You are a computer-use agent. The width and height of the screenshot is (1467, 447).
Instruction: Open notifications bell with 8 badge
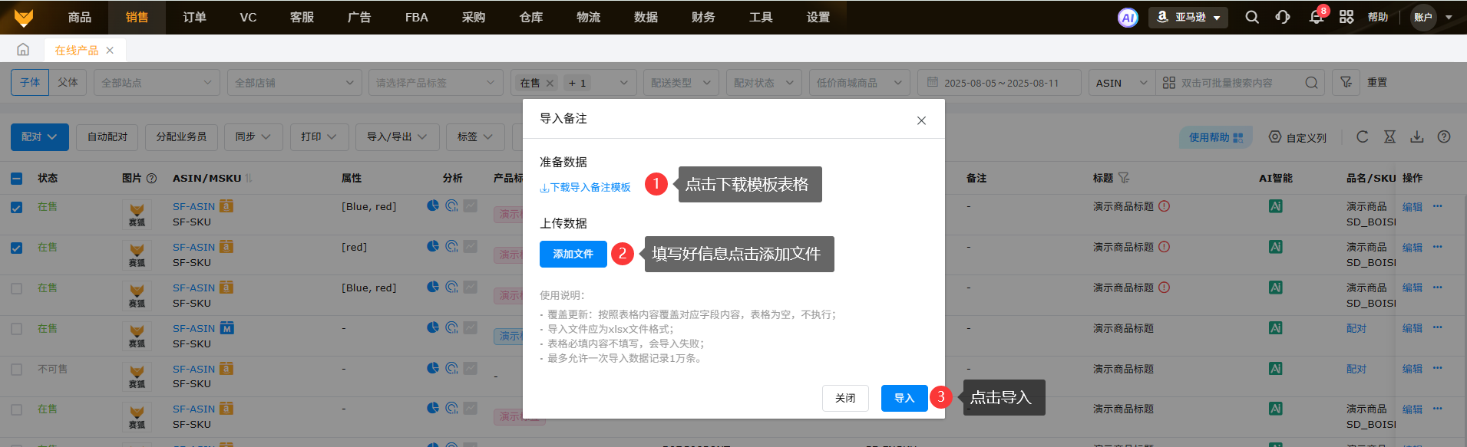coord(1317,17)
